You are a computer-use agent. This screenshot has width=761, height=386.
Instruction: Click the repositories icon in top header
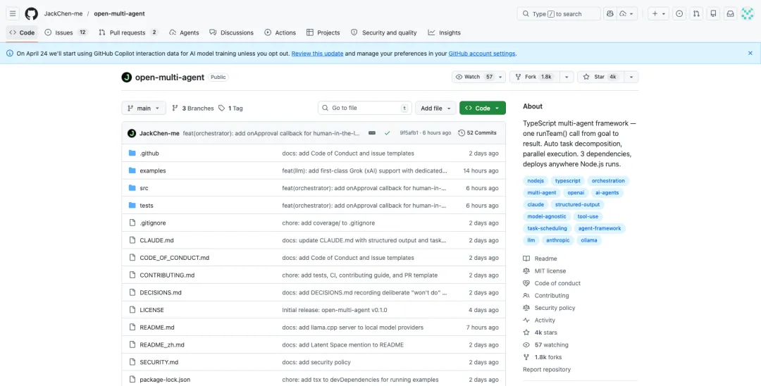tap(713, 13)
